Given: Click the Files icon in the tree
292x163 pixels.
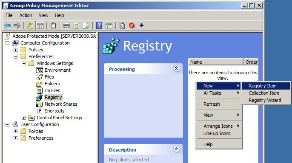Looking at the screenshot, I should click(40, 77).
